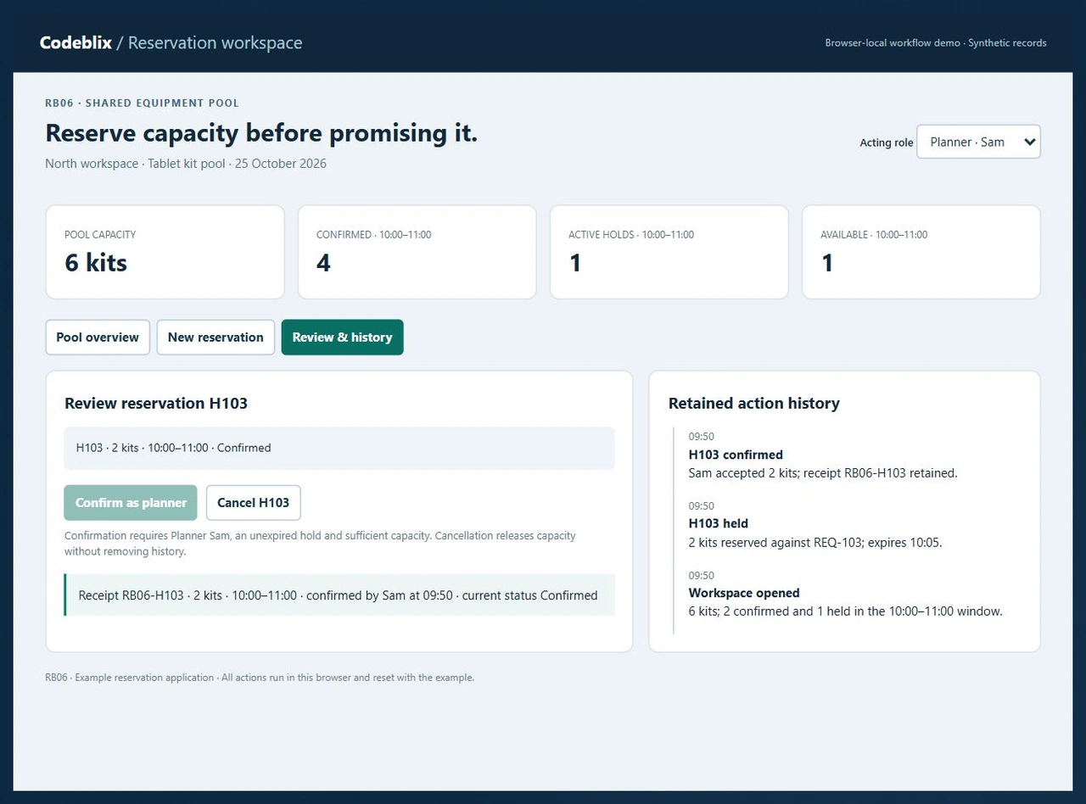
Task: Select the Pool capacity 6 kits card
Action: pyautogui.click(x=165, y=252)
